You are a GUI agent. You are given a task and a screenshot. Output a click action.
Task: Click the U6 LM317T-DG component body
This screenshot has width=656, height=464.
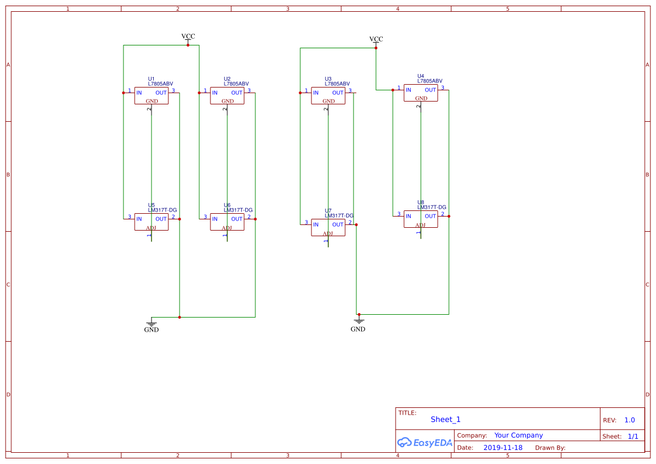click(227, 222)
